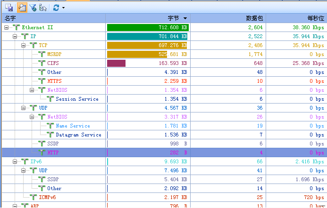Open the refresh dropdown arrow
The width and height of the screenshot is (327, 208).
coord(63,8)
